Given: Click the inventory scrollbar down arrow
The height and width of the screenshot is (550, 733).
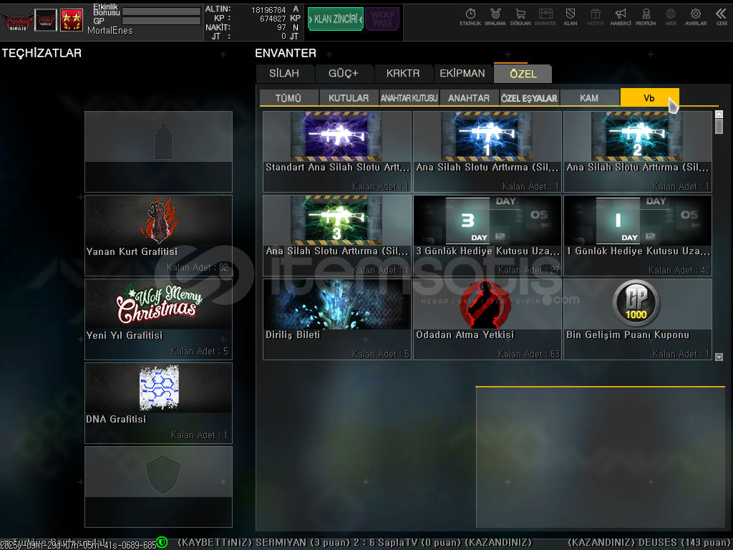Looking at the screenshot, I should click(x=719, y=357).
